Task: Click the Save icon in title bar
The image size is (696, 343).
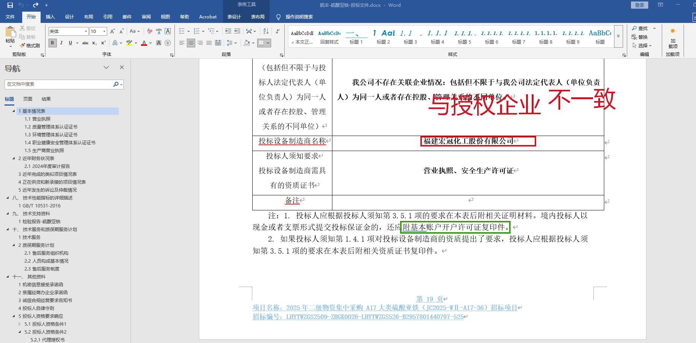Action: [x=10, y=5]
